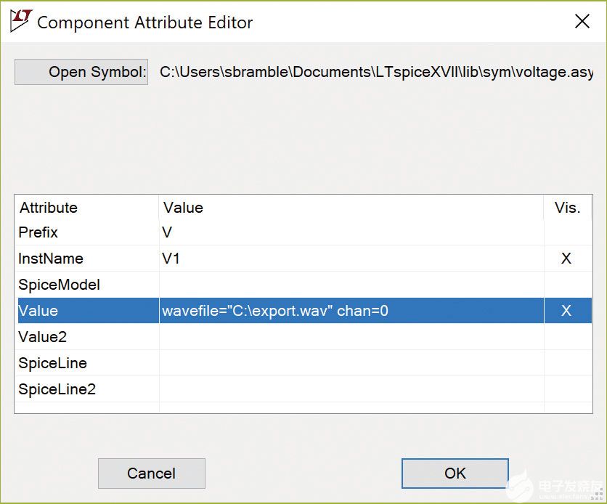Close the Component Attribute Editor dialog
This screenshot has width=607, height=504.
[582, 22]
